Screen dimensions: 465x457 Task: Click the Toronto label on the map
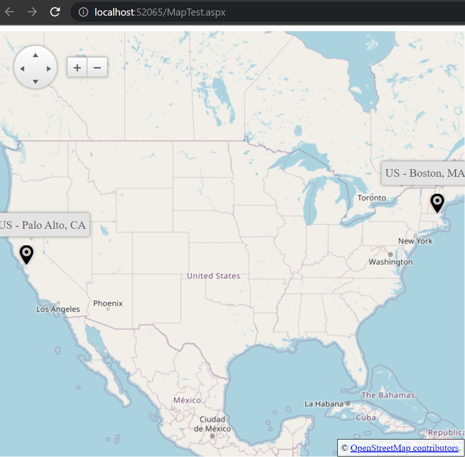tap(371, 198)
